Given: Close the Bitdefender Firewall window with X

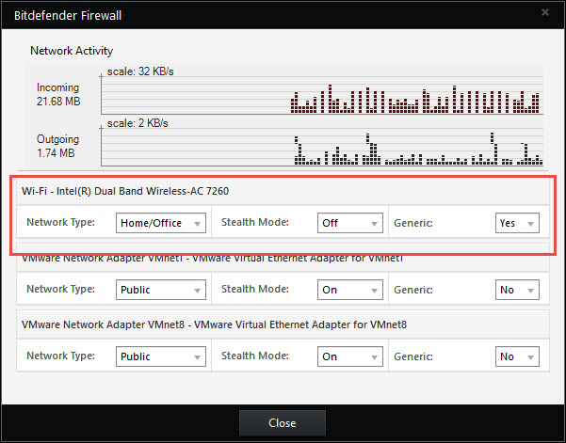Looking at the screenshot, I should 545,12.
